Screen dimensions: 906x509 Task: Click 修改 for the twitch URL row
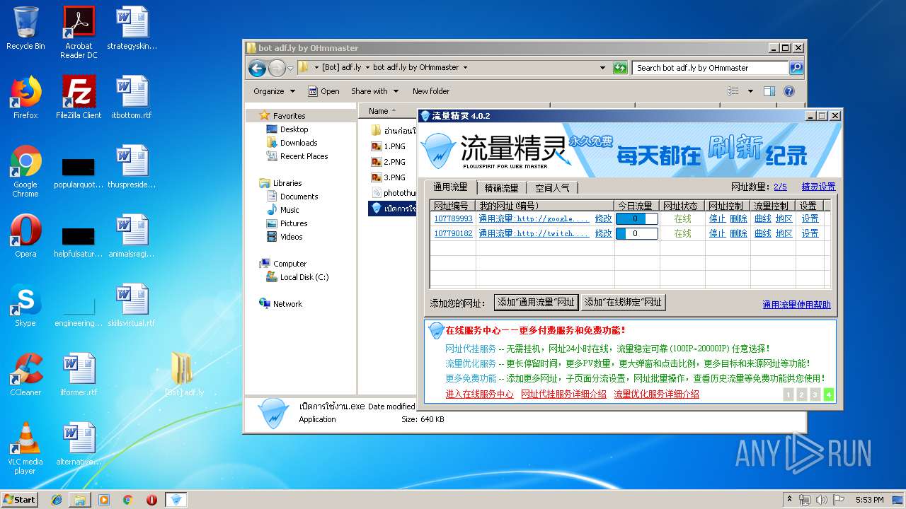point(603,233)
